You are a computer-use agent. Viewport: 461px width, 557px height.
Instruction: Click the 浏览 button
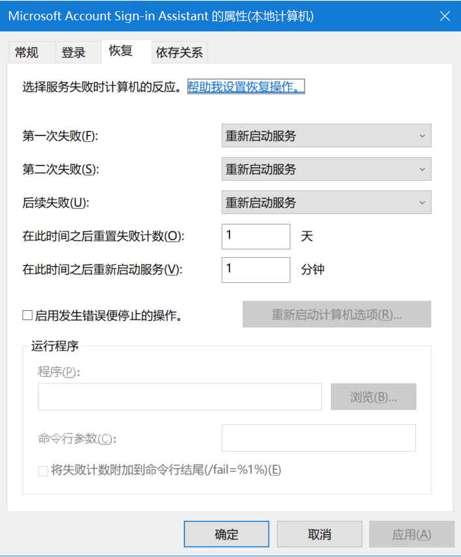click(x=373, y=397)
